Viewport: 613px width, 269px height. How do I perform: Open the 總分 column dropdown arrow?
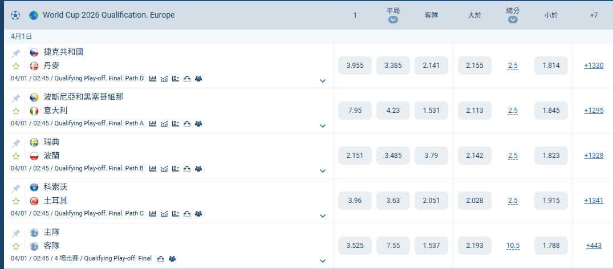[x=513, y=20]
